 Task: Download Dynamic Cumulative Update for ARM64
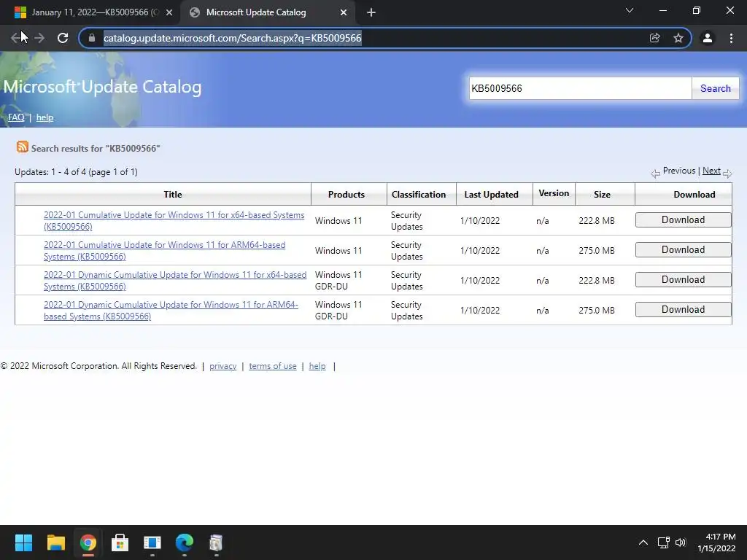[x=683, y=310]
